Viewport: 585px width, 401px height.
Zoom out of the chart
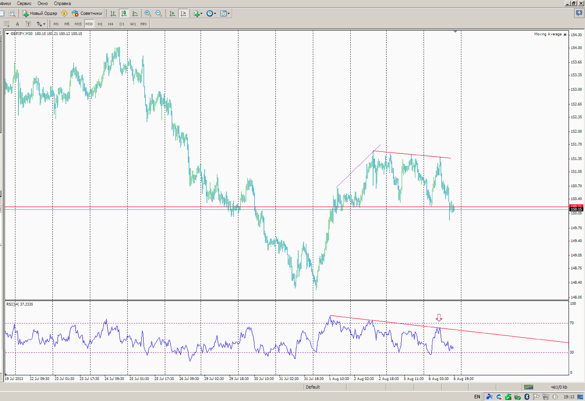[x=158, y=13]
